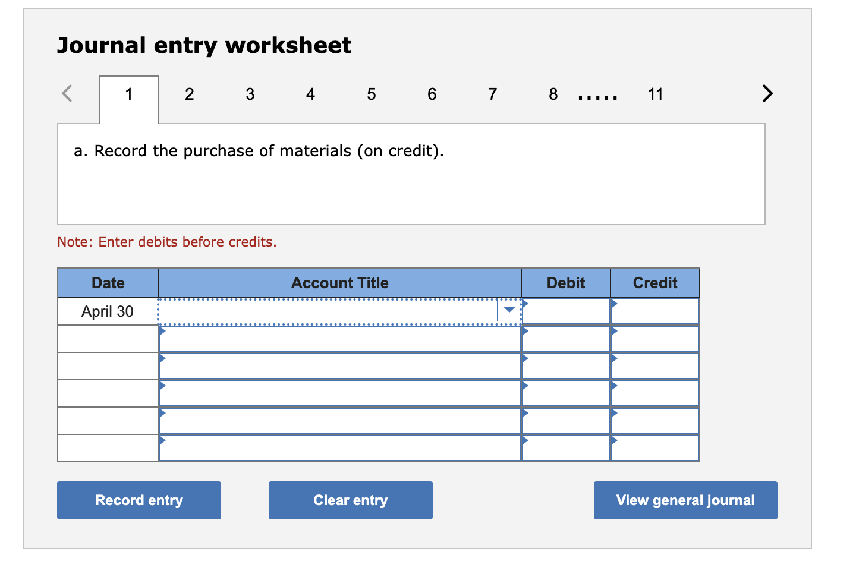Click the 'Record the purchase of materials' instruction
Viewport: 856px width, 574px height.
pyautogui.click(x=259, y=151)
